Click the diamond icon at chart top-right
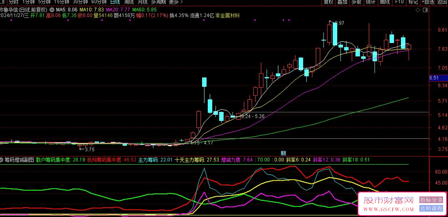The image size is (448, 217). 418,9
